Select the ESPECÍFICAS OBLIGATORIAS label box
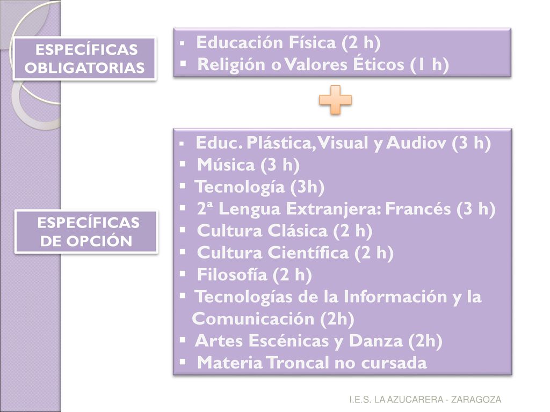The height and width of the screenshot is (412, 550). click(x=84, y=58)
